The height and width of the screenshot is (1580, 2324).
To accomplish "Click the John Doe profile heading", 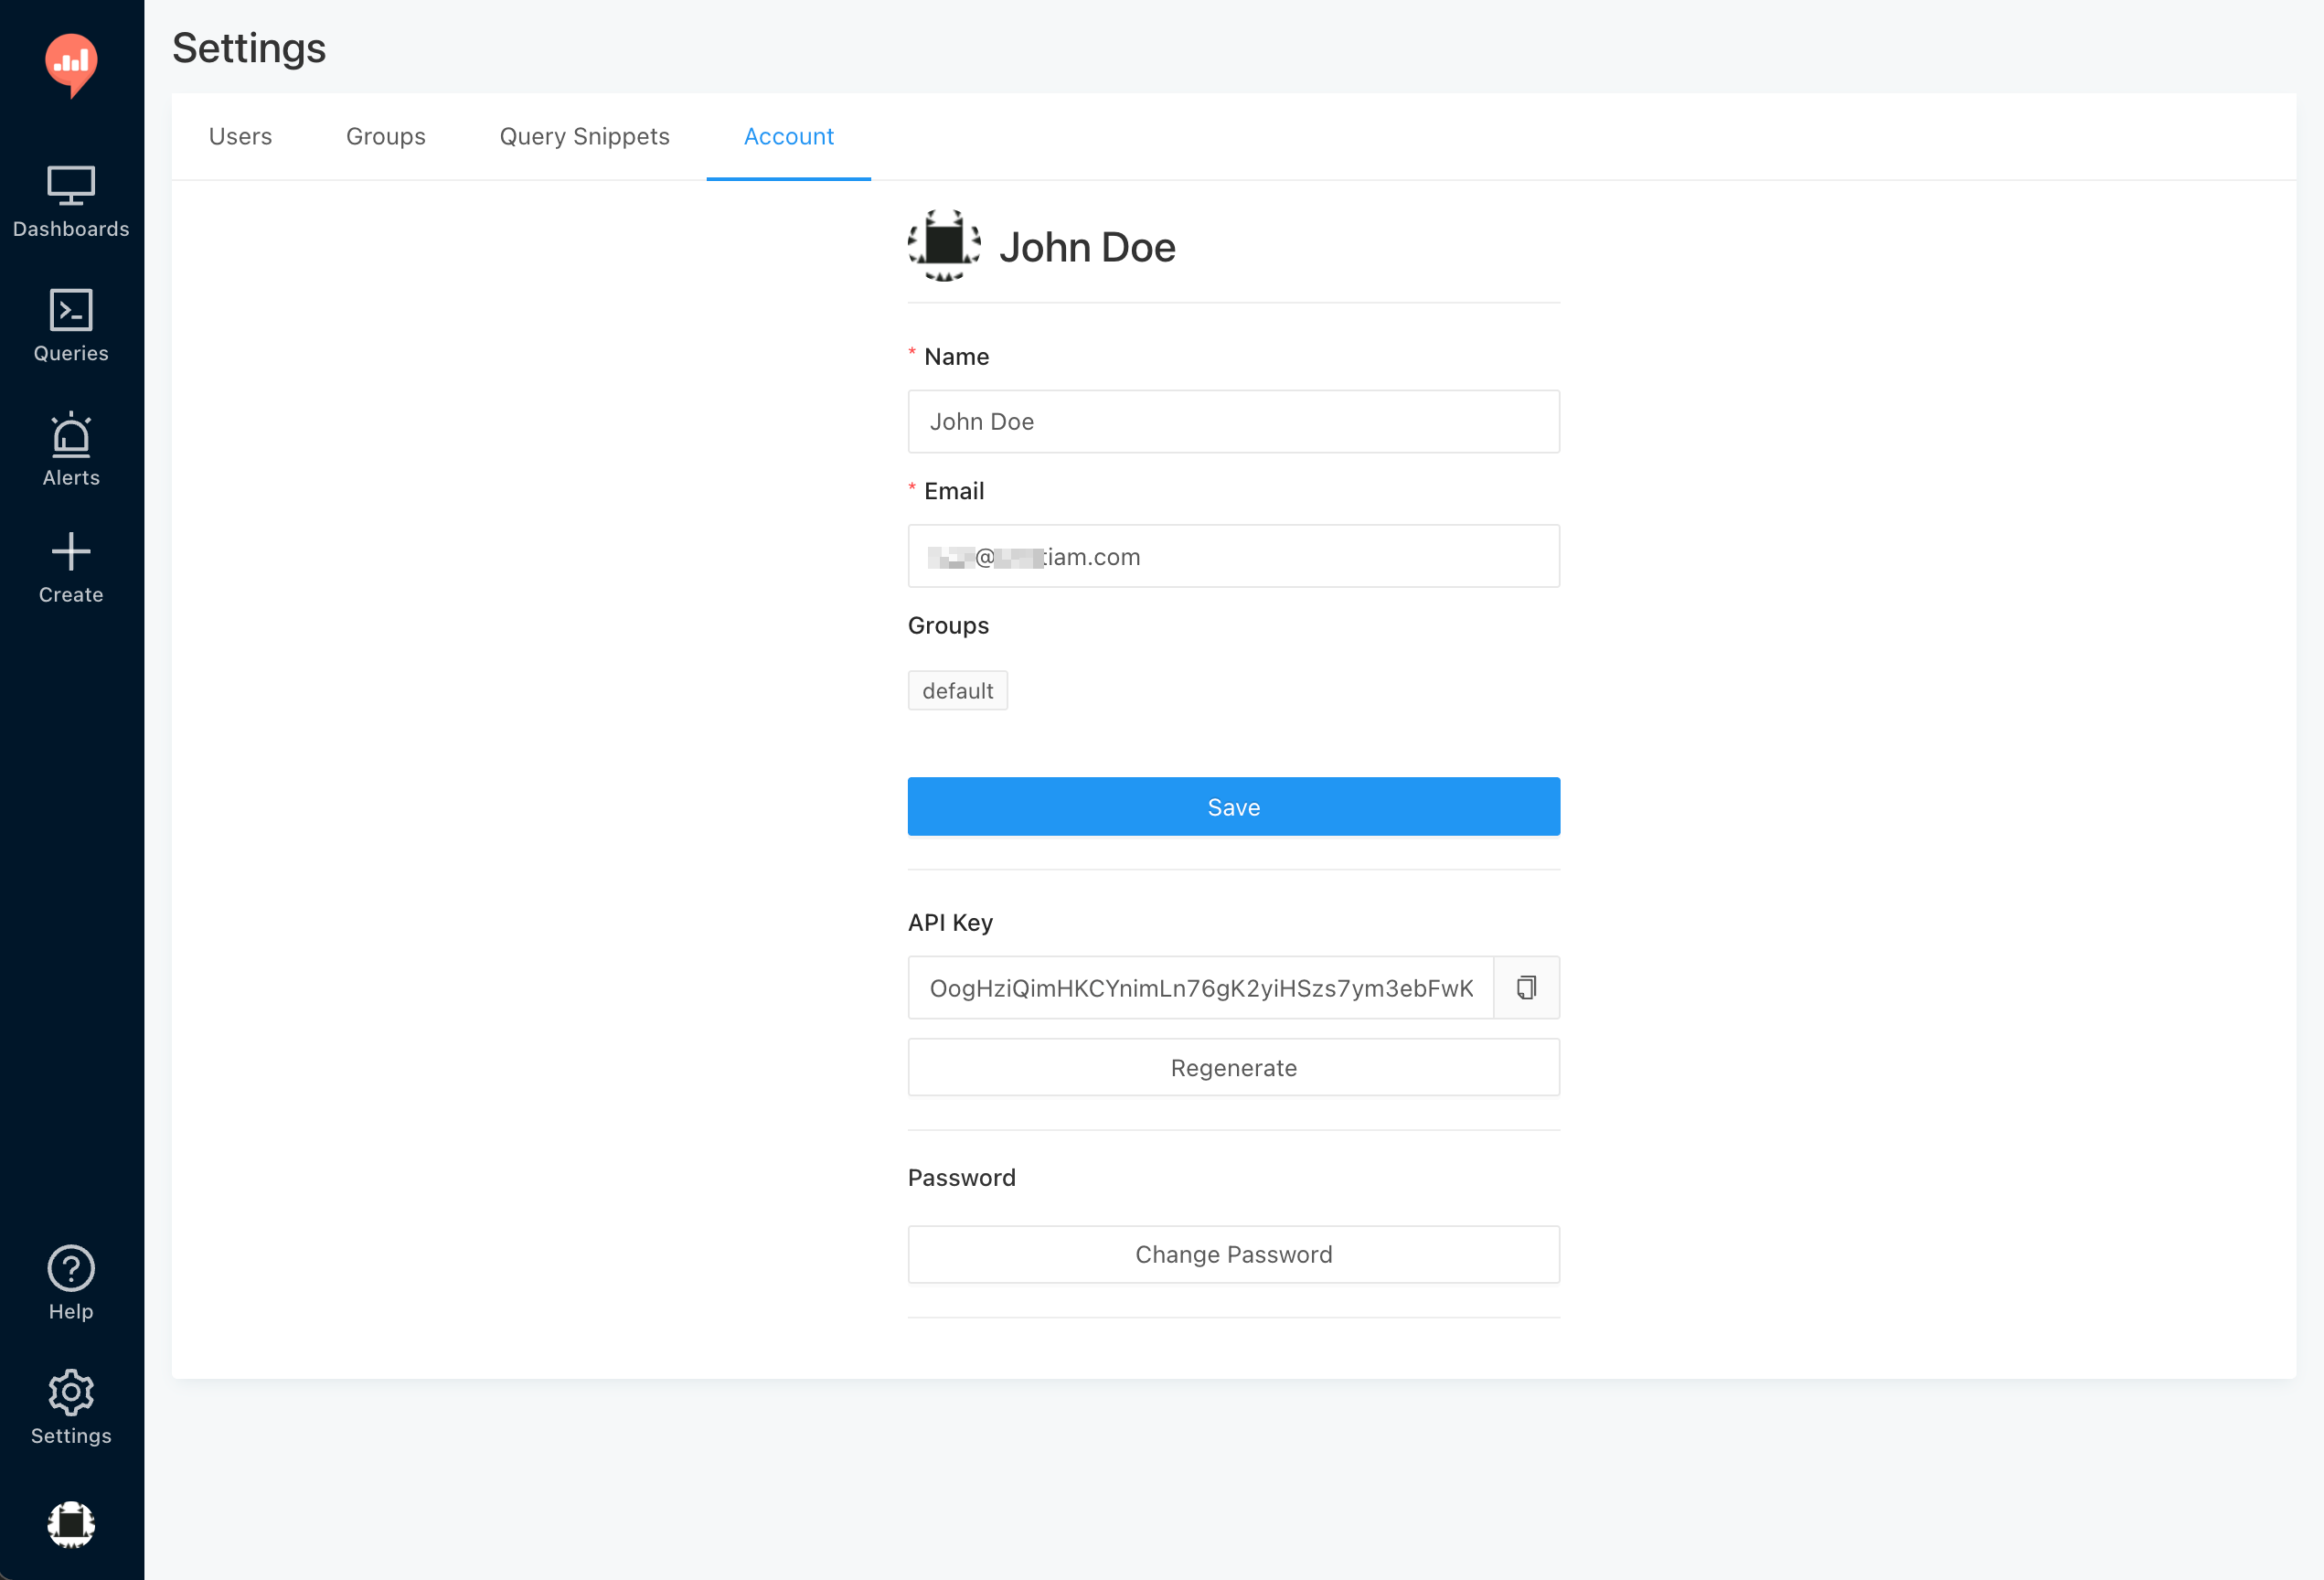I will [1087, 247].
